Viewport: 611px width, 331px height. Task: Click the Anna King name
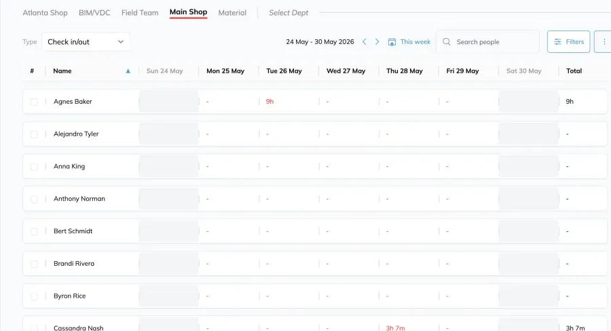pos(69,166)
